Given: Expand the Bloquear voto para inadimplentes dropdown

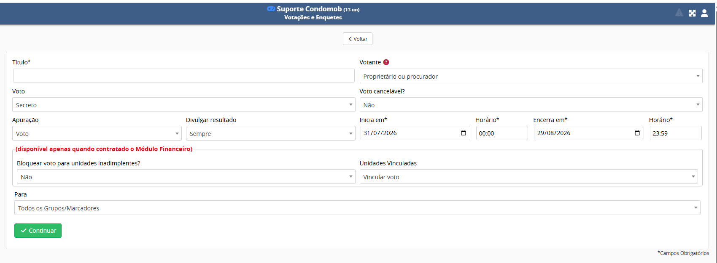Looking at the screenshot, I should 186,177.
